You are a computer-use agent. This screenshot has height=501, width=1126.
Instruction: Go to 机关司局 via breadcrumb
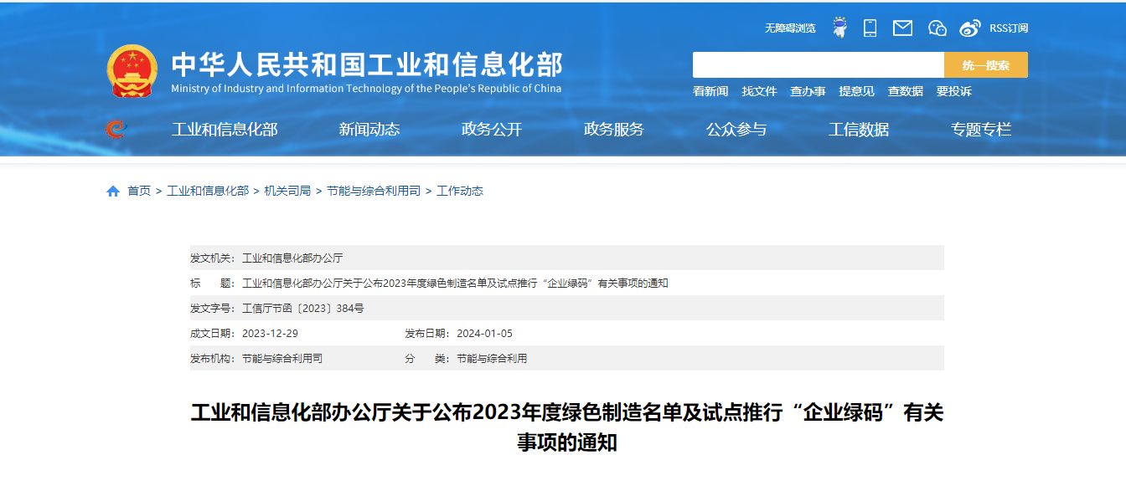[287, 191]
